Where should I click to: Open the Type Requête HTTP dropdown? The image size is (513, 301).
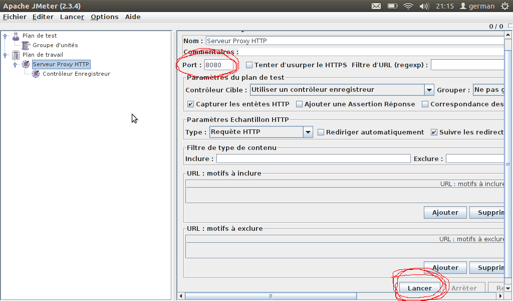tap(261, 132)
